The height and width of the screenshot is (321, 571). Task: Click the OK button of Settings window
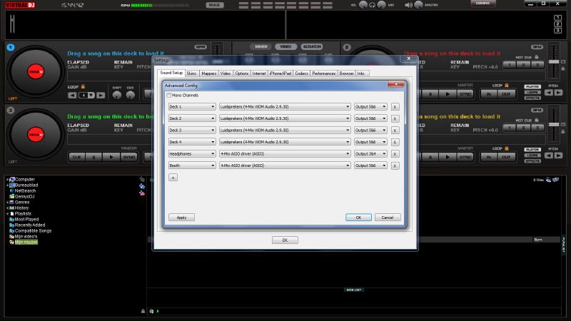[285, 240]
